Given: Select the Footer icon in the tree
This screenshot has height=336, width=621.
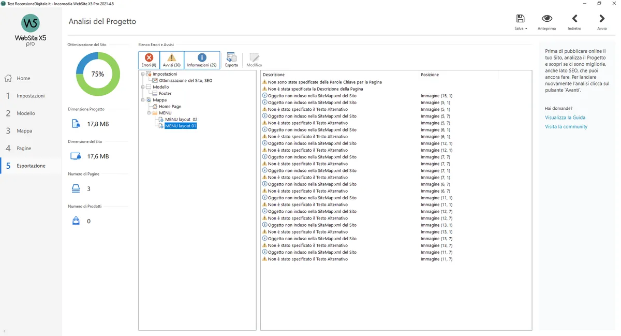Looking at the screenshot, I should coord(155,94).
